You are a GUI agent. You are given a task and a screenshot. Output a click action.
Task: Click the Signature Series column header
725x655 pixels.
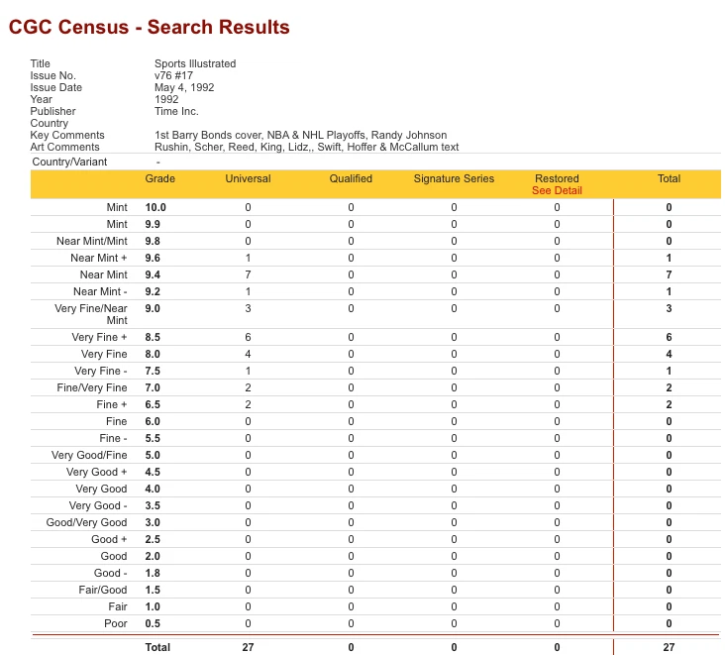[454, 178]
